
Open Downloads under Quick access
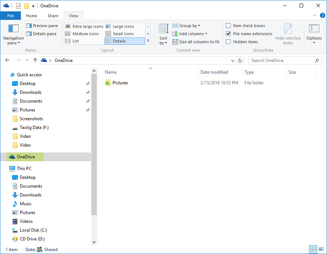[x=30, y=92]
